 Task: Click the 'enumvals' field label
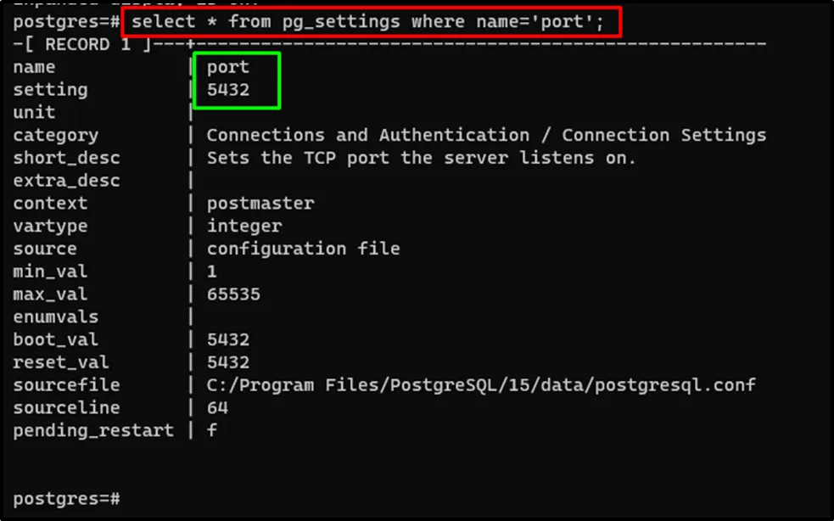point(55,317)
